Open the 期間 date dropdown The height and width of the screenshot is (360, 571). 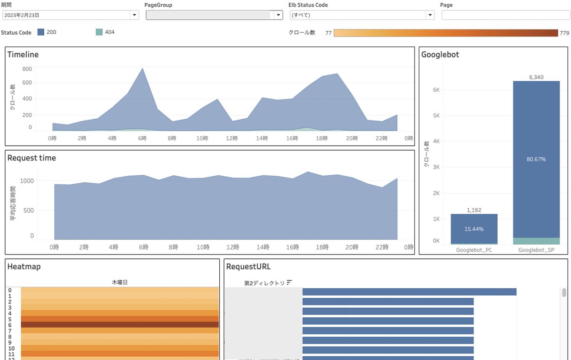70,15
